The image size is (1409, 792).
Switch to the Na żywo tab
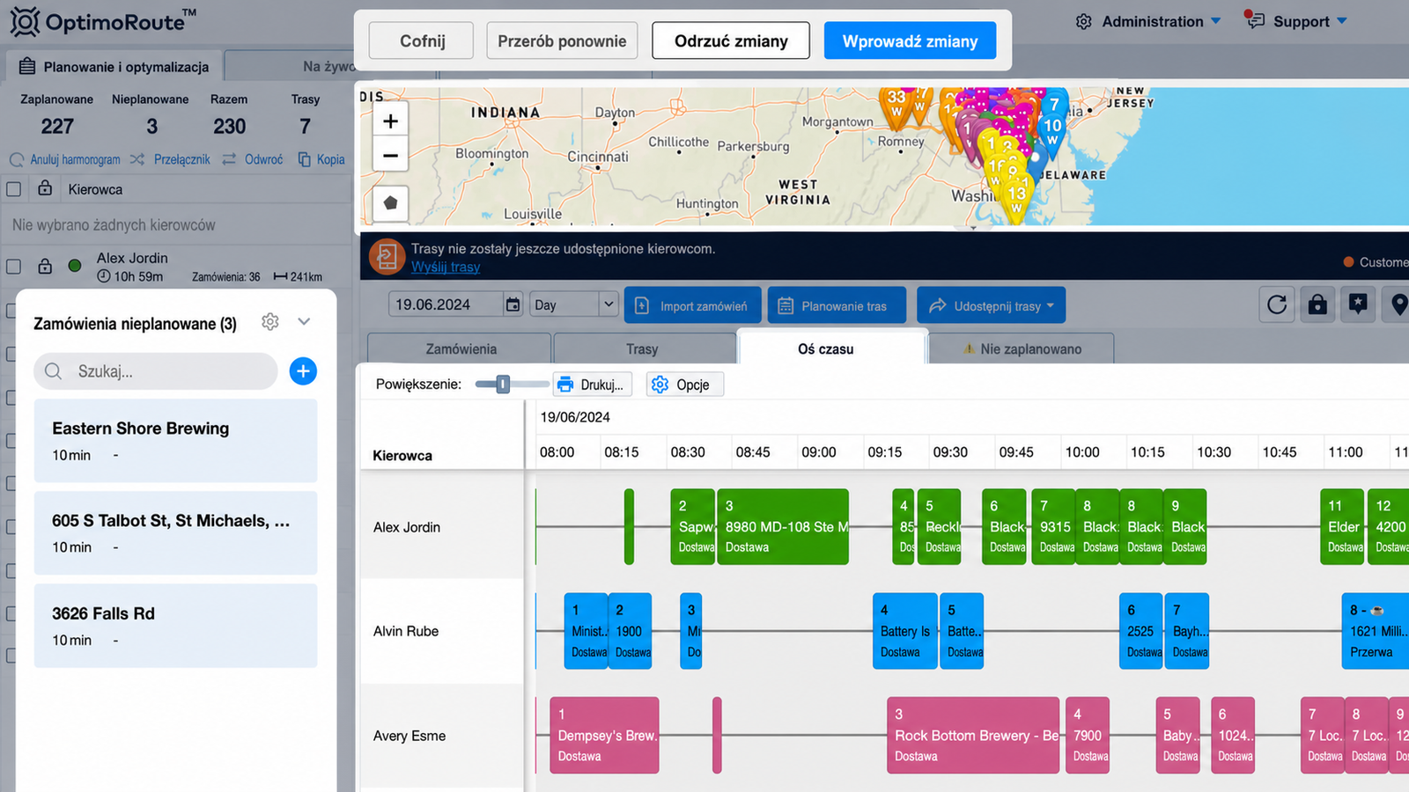pos(328,66)
